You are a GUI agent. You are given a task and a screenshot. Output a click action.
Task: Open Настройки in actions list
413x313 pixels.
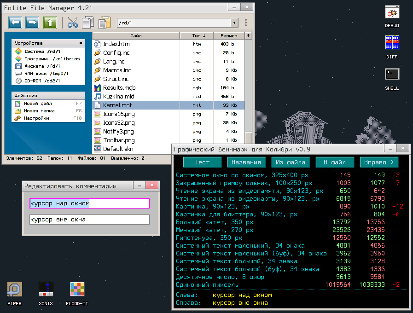point(36,118)
